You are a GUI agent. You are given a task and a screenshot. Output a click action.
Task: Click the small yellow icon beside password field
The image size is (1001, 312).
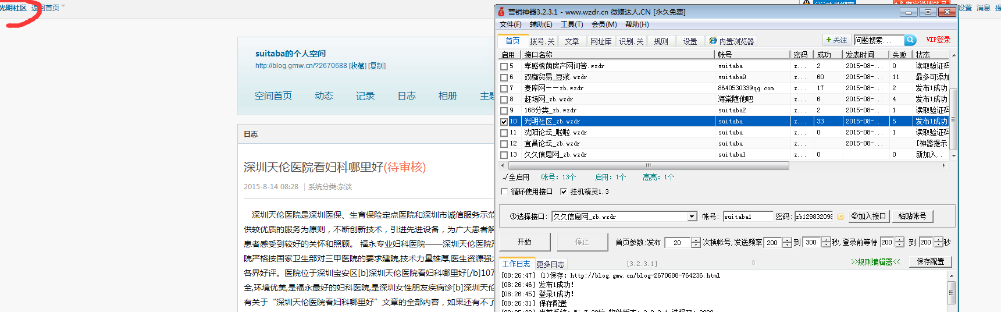[840, 217]
